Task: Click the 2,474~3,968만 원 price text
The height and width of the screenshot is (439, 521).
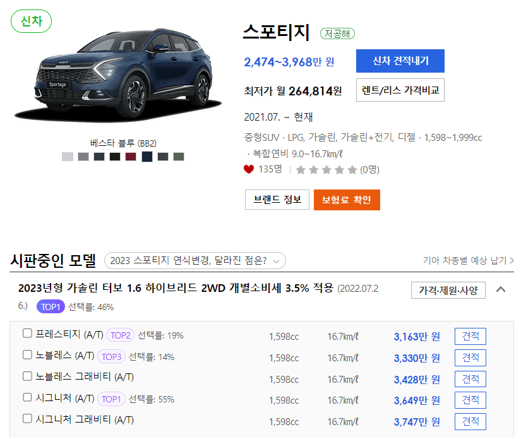Action: pyautogui.click(x=289, y=62)
